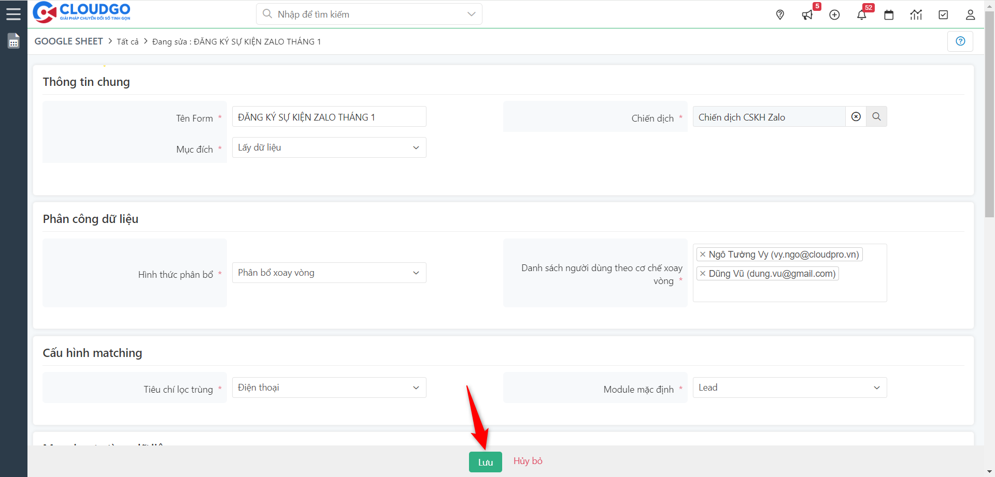
Task: Open the calendar icon in the header
Action: click(x=889, y=15)
